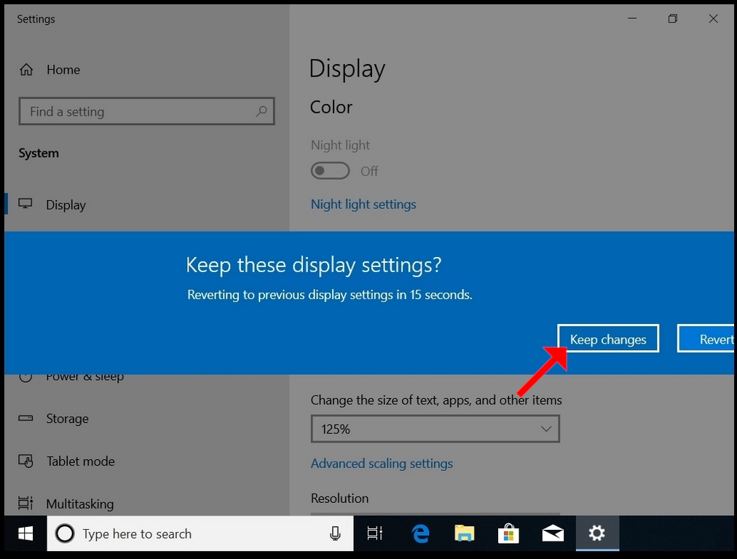
Task: Select Power & sleep in the sidebar
Action: point(84,377)
